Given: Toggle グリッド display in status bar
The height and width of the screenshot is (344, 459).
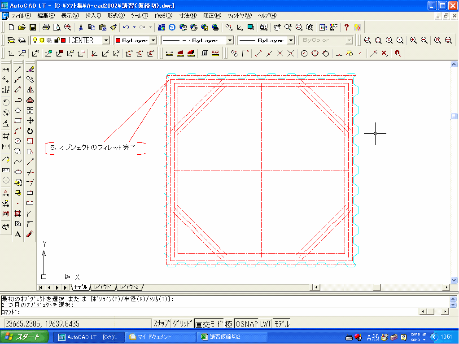Looking at the screenshot, I should tap(182, 323).
